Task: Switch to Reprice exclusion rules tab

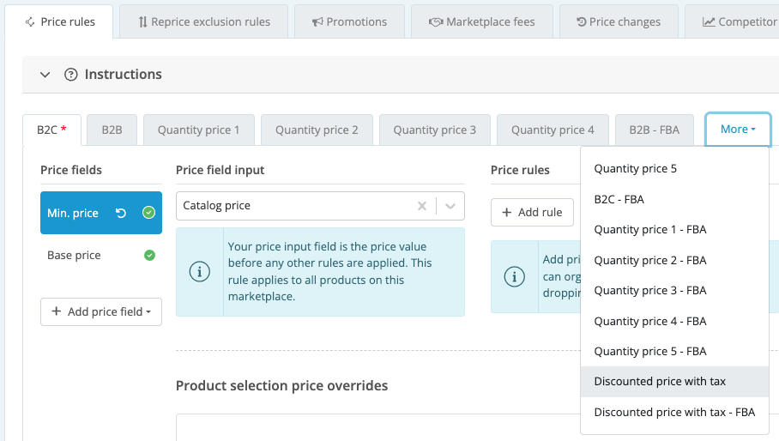Action: 203,21
